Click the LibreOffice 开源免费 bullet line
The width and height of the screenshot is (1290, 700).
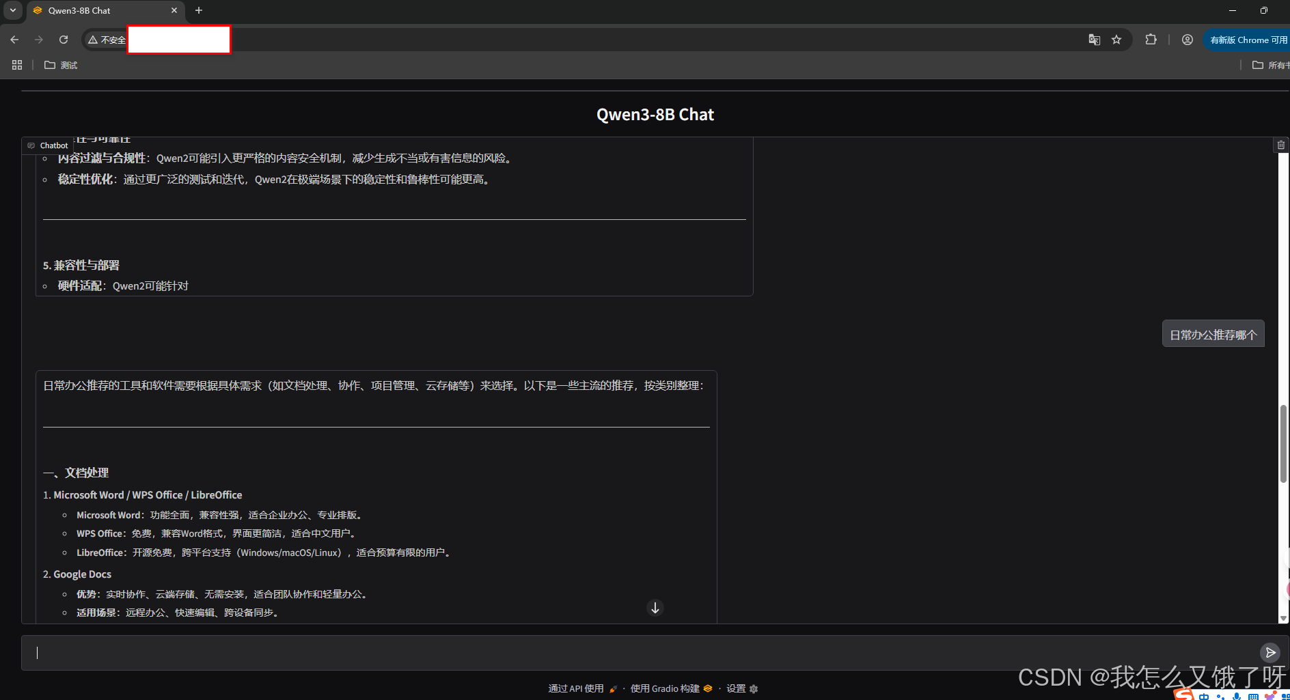(x=264, y=552)
